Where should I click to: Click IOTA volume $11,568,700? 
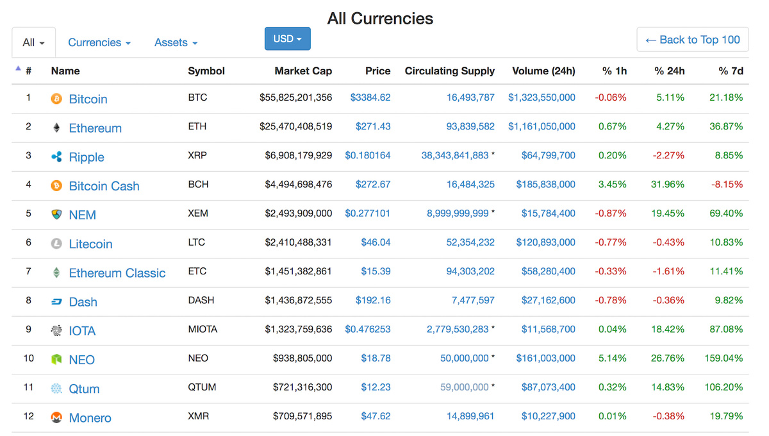click(549, 329)
